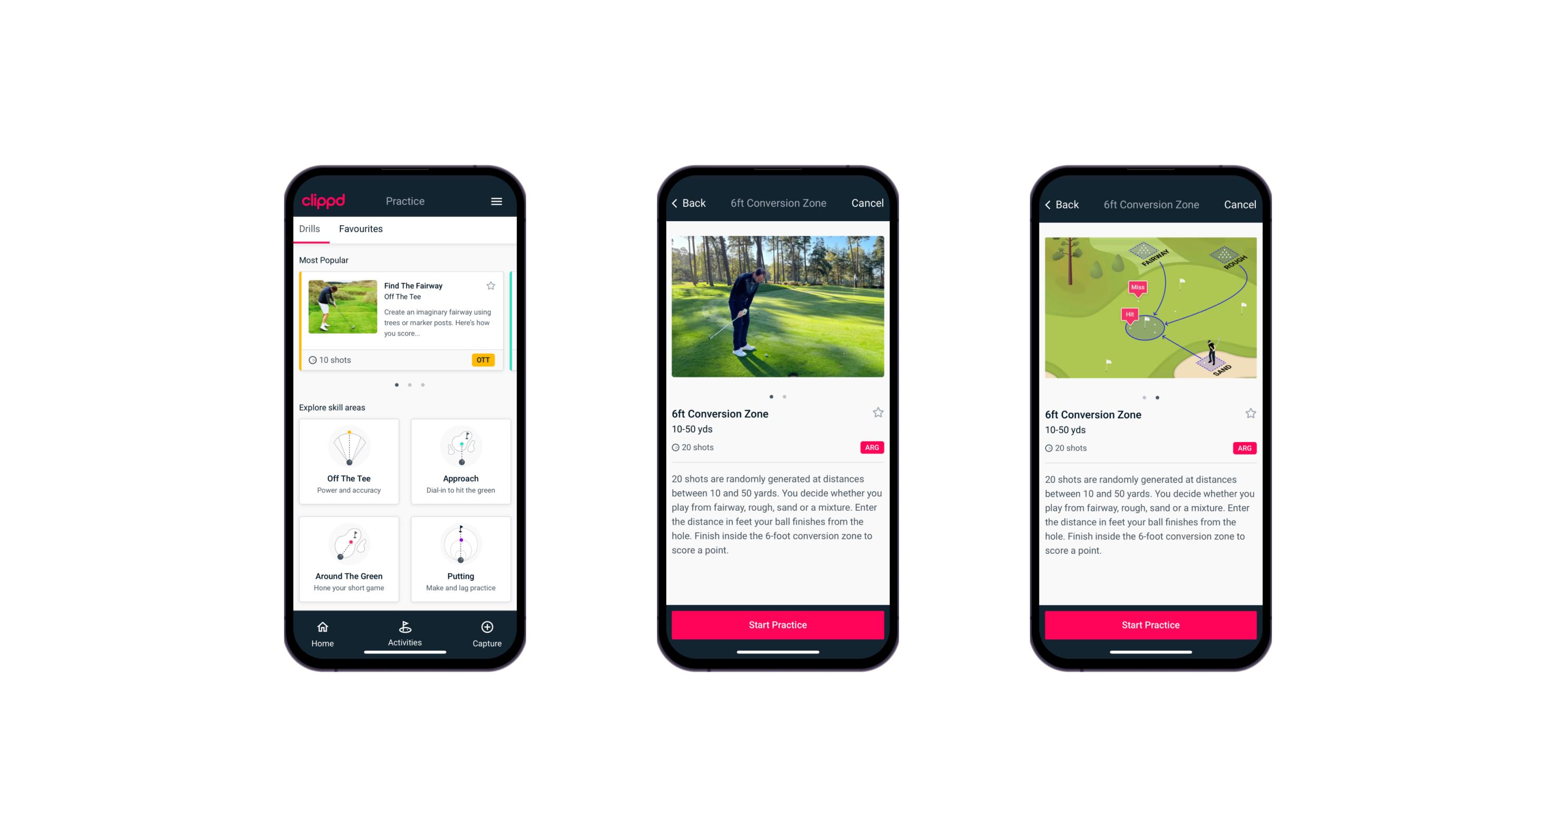Toggle the favourite star on 6ft Conversion Zone
1556x837 pixels.
878,413
